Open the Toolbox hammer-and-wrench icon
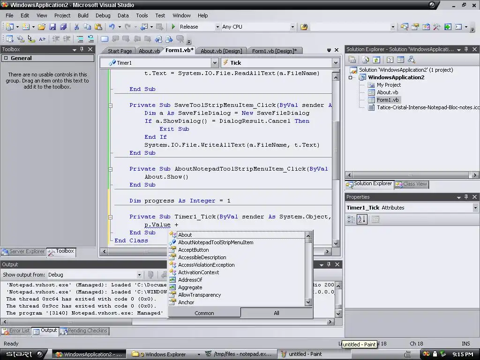The height and width of the screenshot is (360, 480). click(x=436, y=27)
